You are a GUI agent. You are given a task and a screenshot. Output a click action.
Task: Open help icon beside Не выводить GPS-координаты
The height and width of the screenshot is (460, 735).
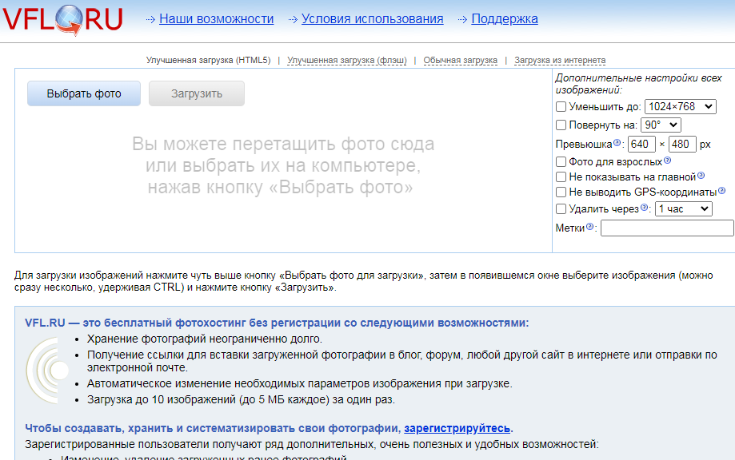coord(722,190)
